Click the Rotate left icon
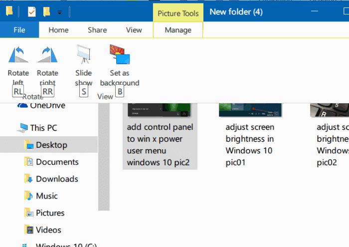349x247 pixels. pyautogui.click(x=18, y=54)
